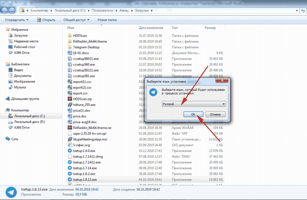Open the Музыка library

[x=20, y=87]
